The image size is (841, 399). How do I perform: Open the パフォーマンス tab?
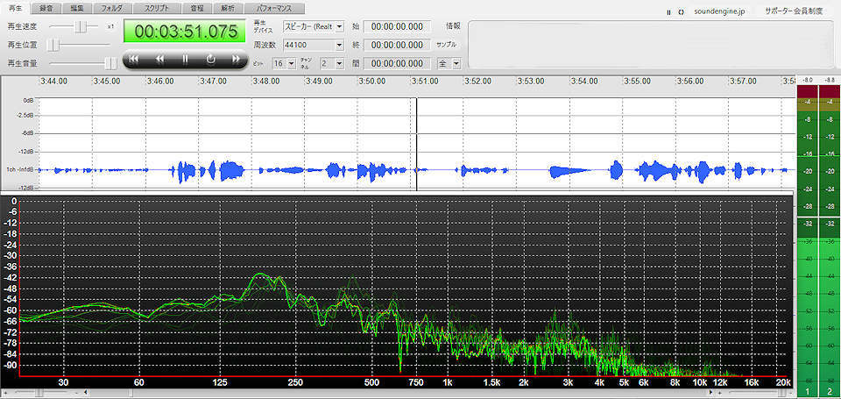(x=274, y=8)
